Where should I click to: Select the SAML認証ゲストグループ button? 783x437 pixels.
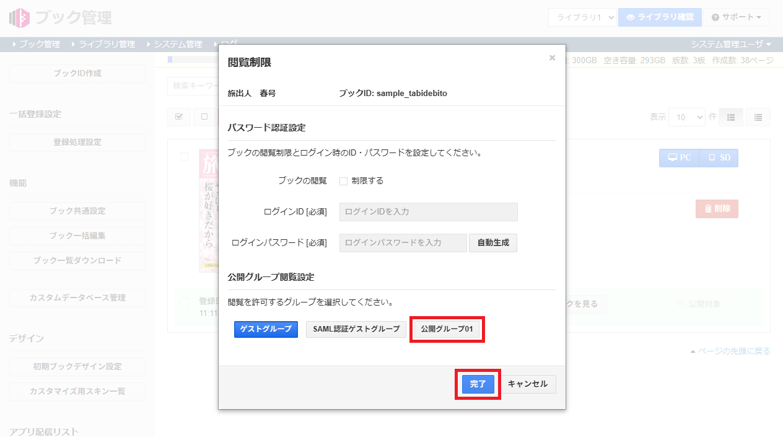[x=356, y=329]
